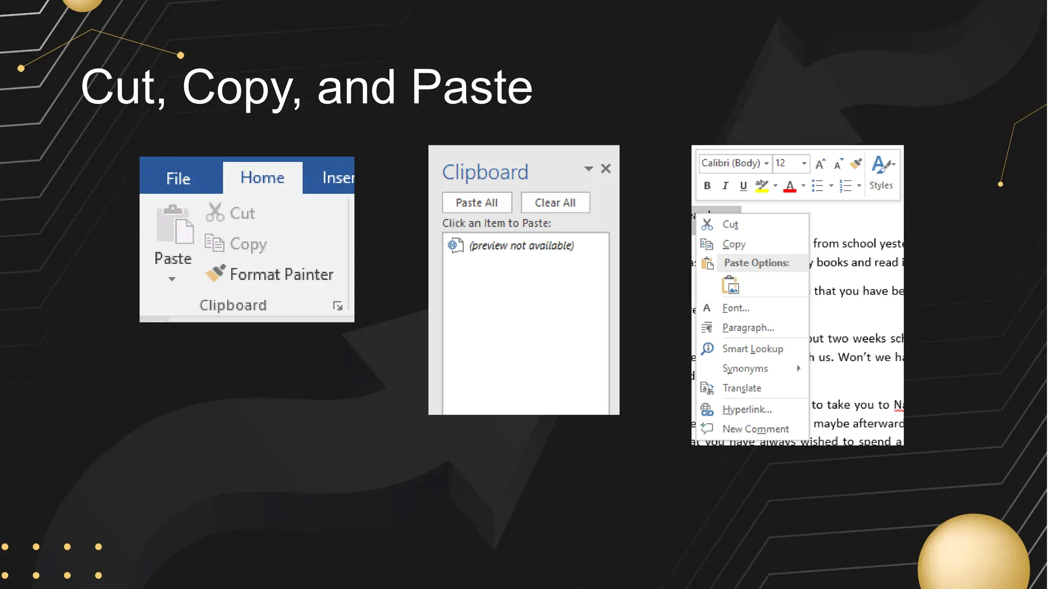1048x589 pixels.
Task: Open the highlight color dropdown arrow
Action: (775, 186)
